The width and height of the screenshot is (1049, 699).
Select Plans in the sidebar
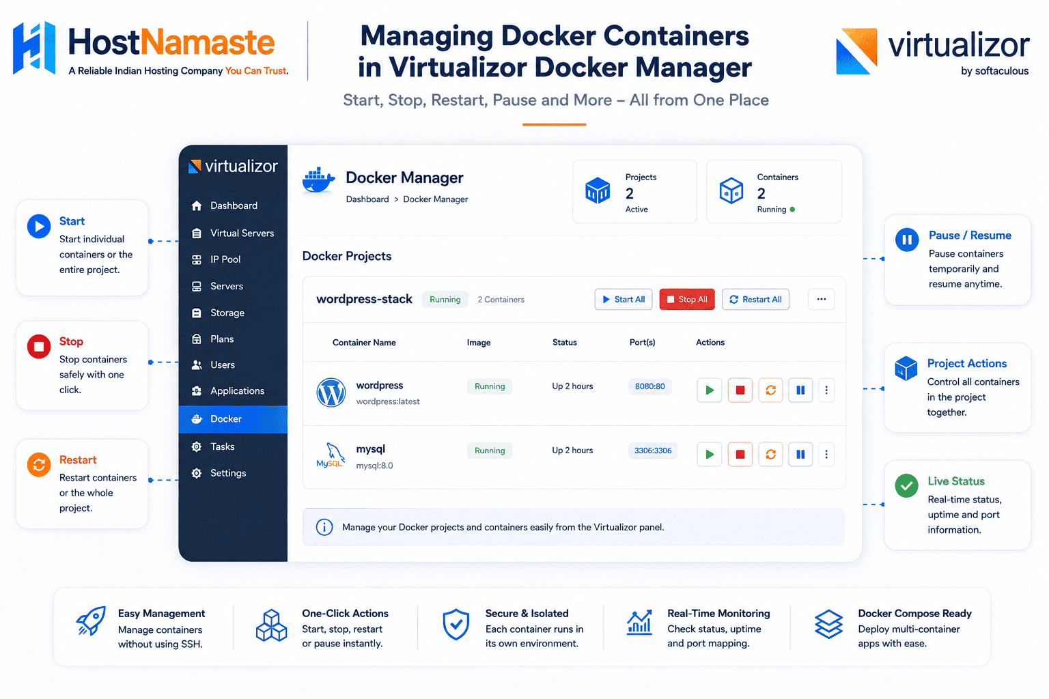click(233, 339)
